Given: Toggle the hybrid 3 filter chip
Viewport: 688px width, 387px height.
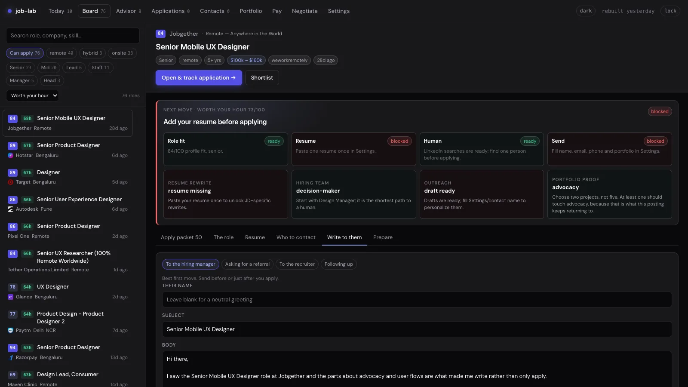Looking at the screenshot, I should [92, 53].
